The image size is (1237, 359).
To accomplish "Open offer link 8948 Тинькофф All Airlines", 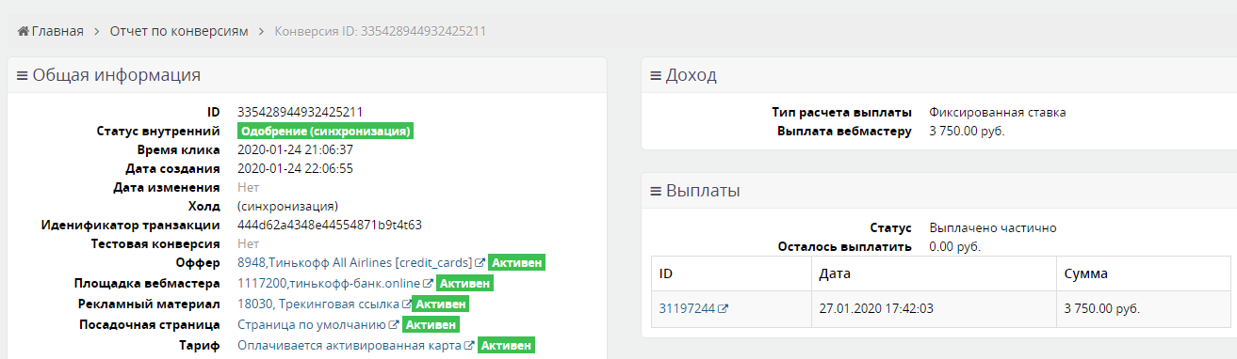I will pyautogui.click(x=355, y=263).
